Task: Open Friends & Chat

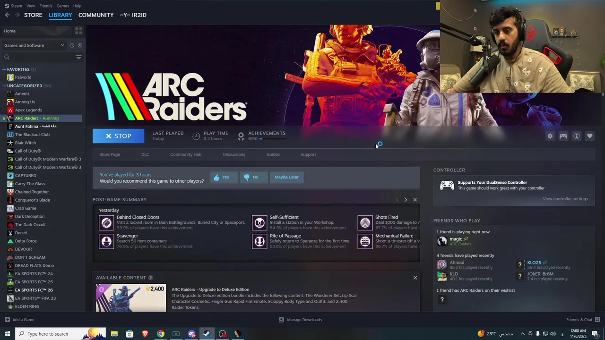Action: click(582, 320)
